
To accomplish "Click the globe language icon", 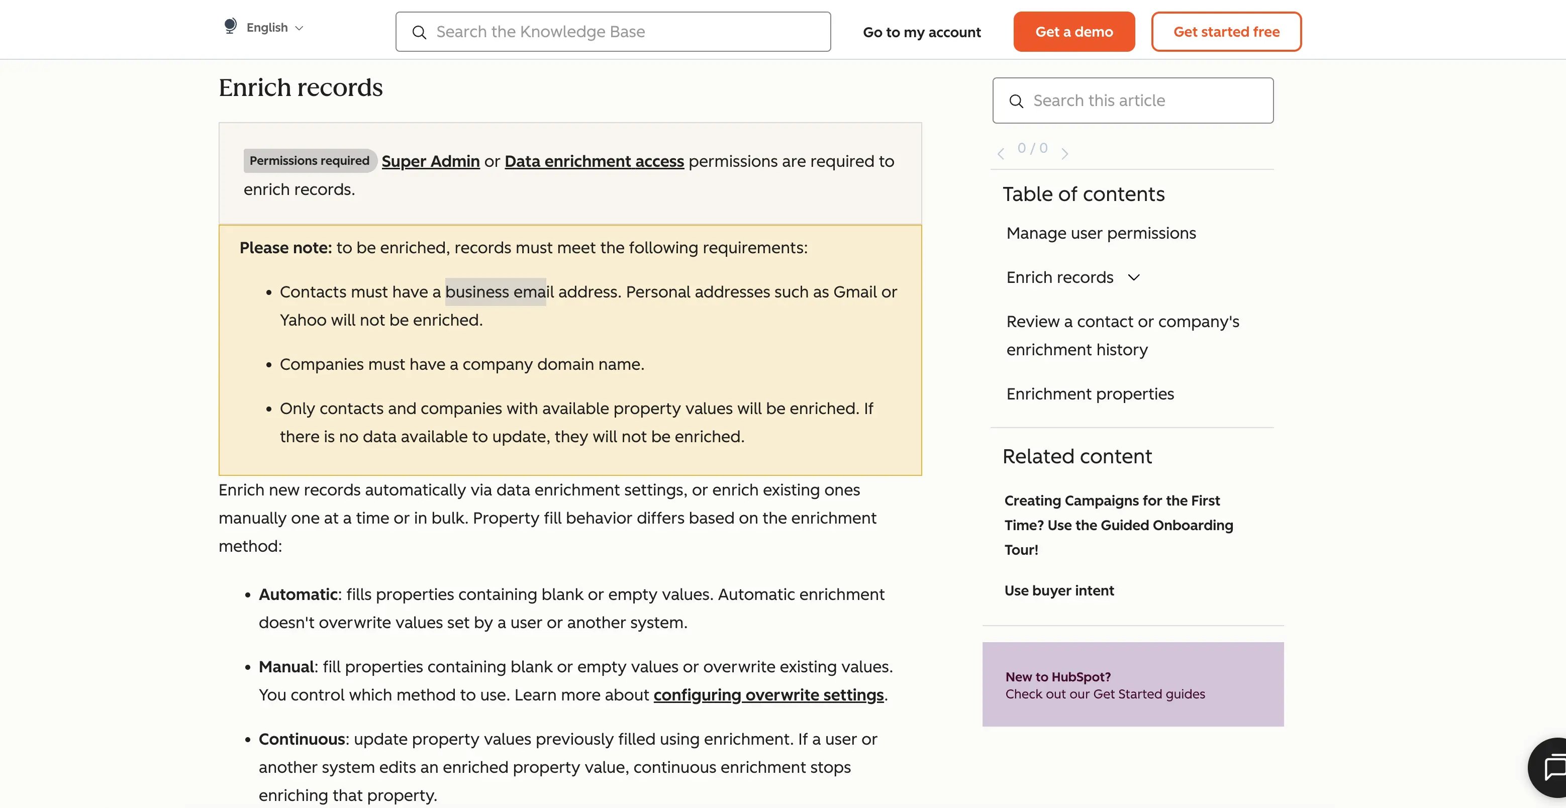I will point(230,26).
